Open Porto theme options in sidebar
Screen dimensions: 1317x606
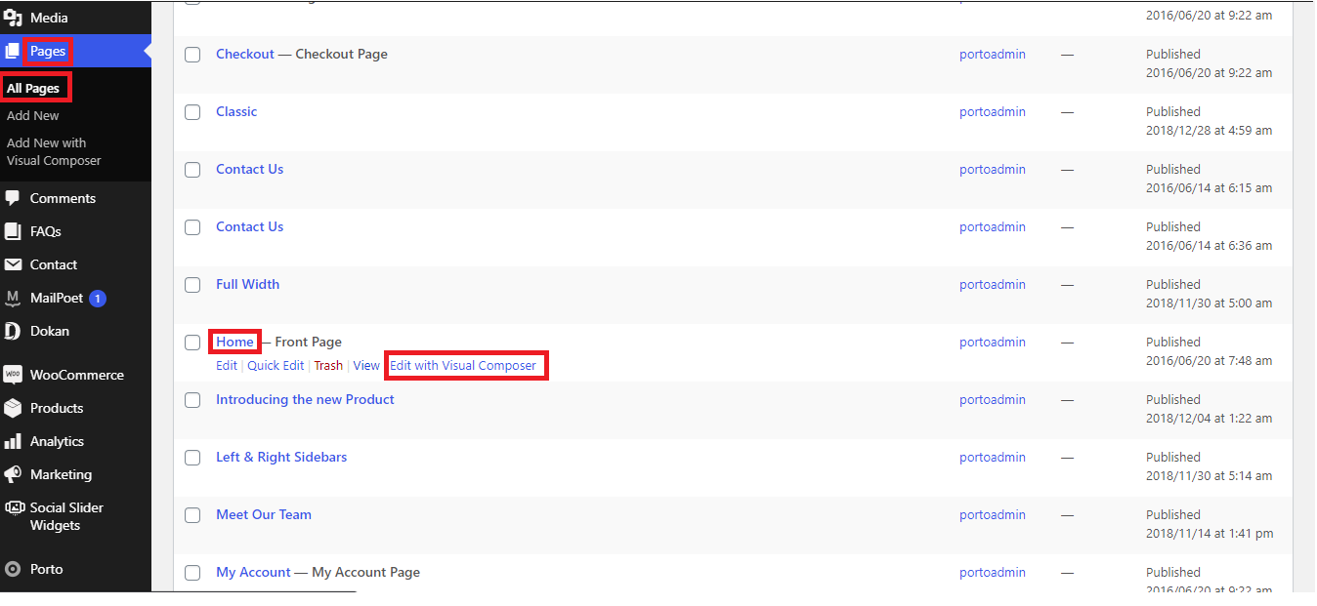point(46,569)
